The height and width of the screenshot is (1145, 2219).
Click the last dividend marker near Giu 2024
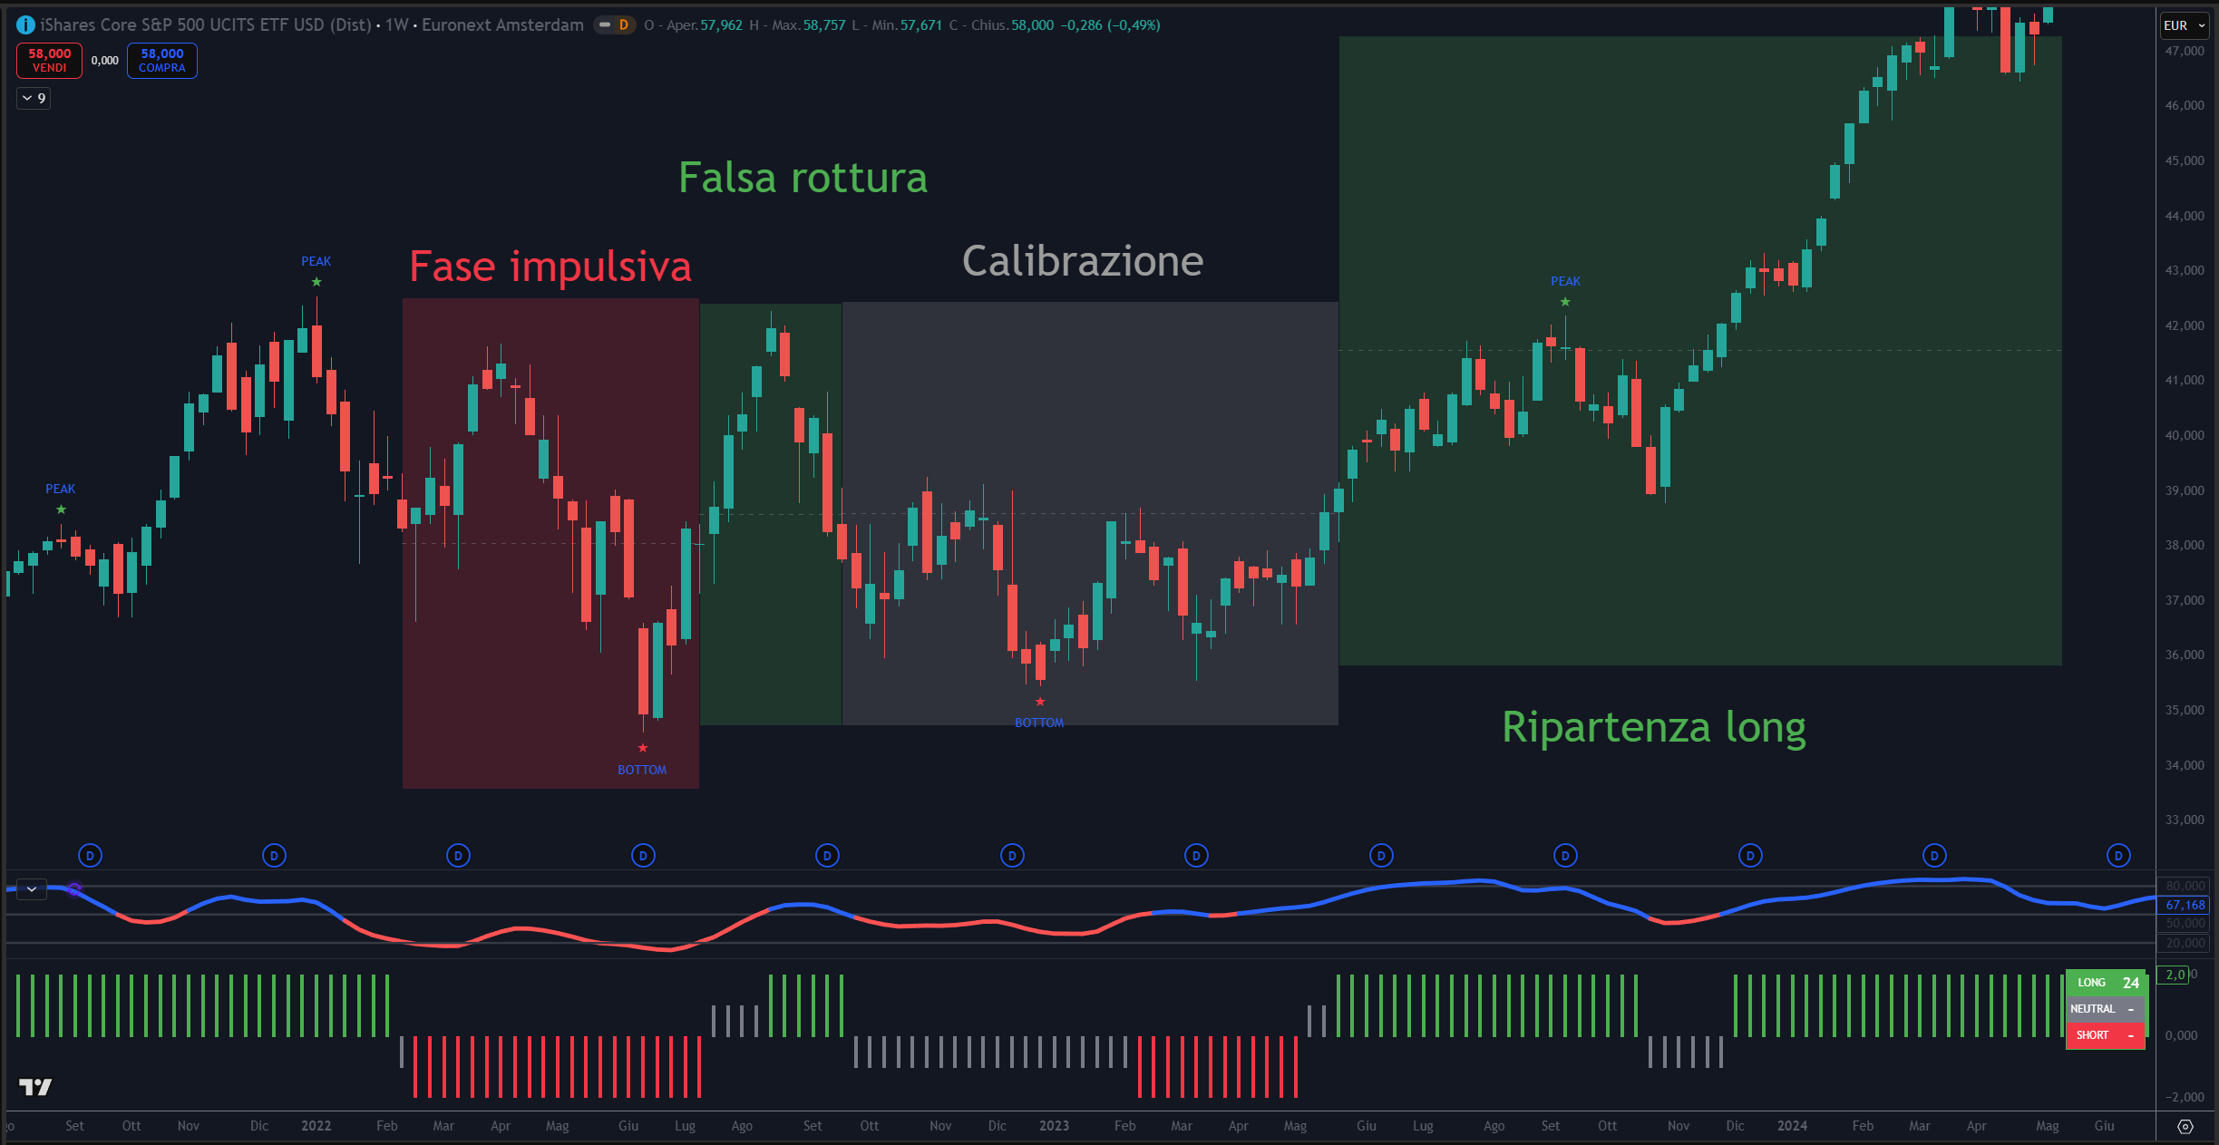[2118, 855]
